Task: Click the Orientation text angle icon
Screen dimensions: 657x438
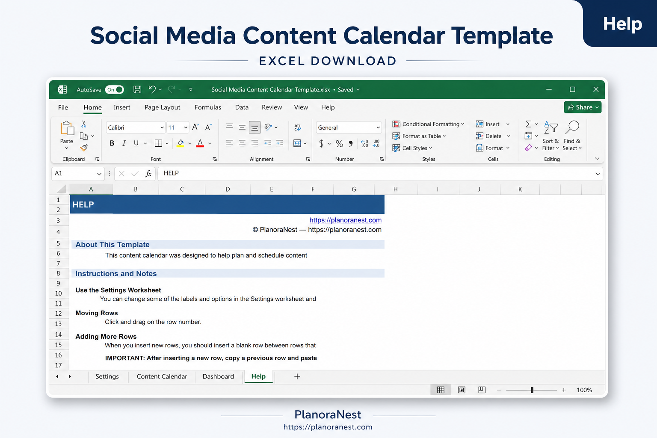Action: click(269, 127)
